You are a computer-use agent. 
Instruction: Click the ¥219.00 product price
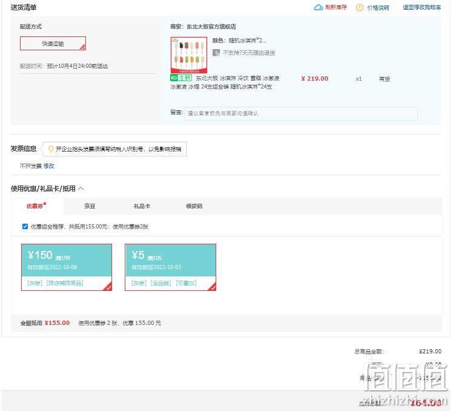pyautogui.click(x=314, y=79)
